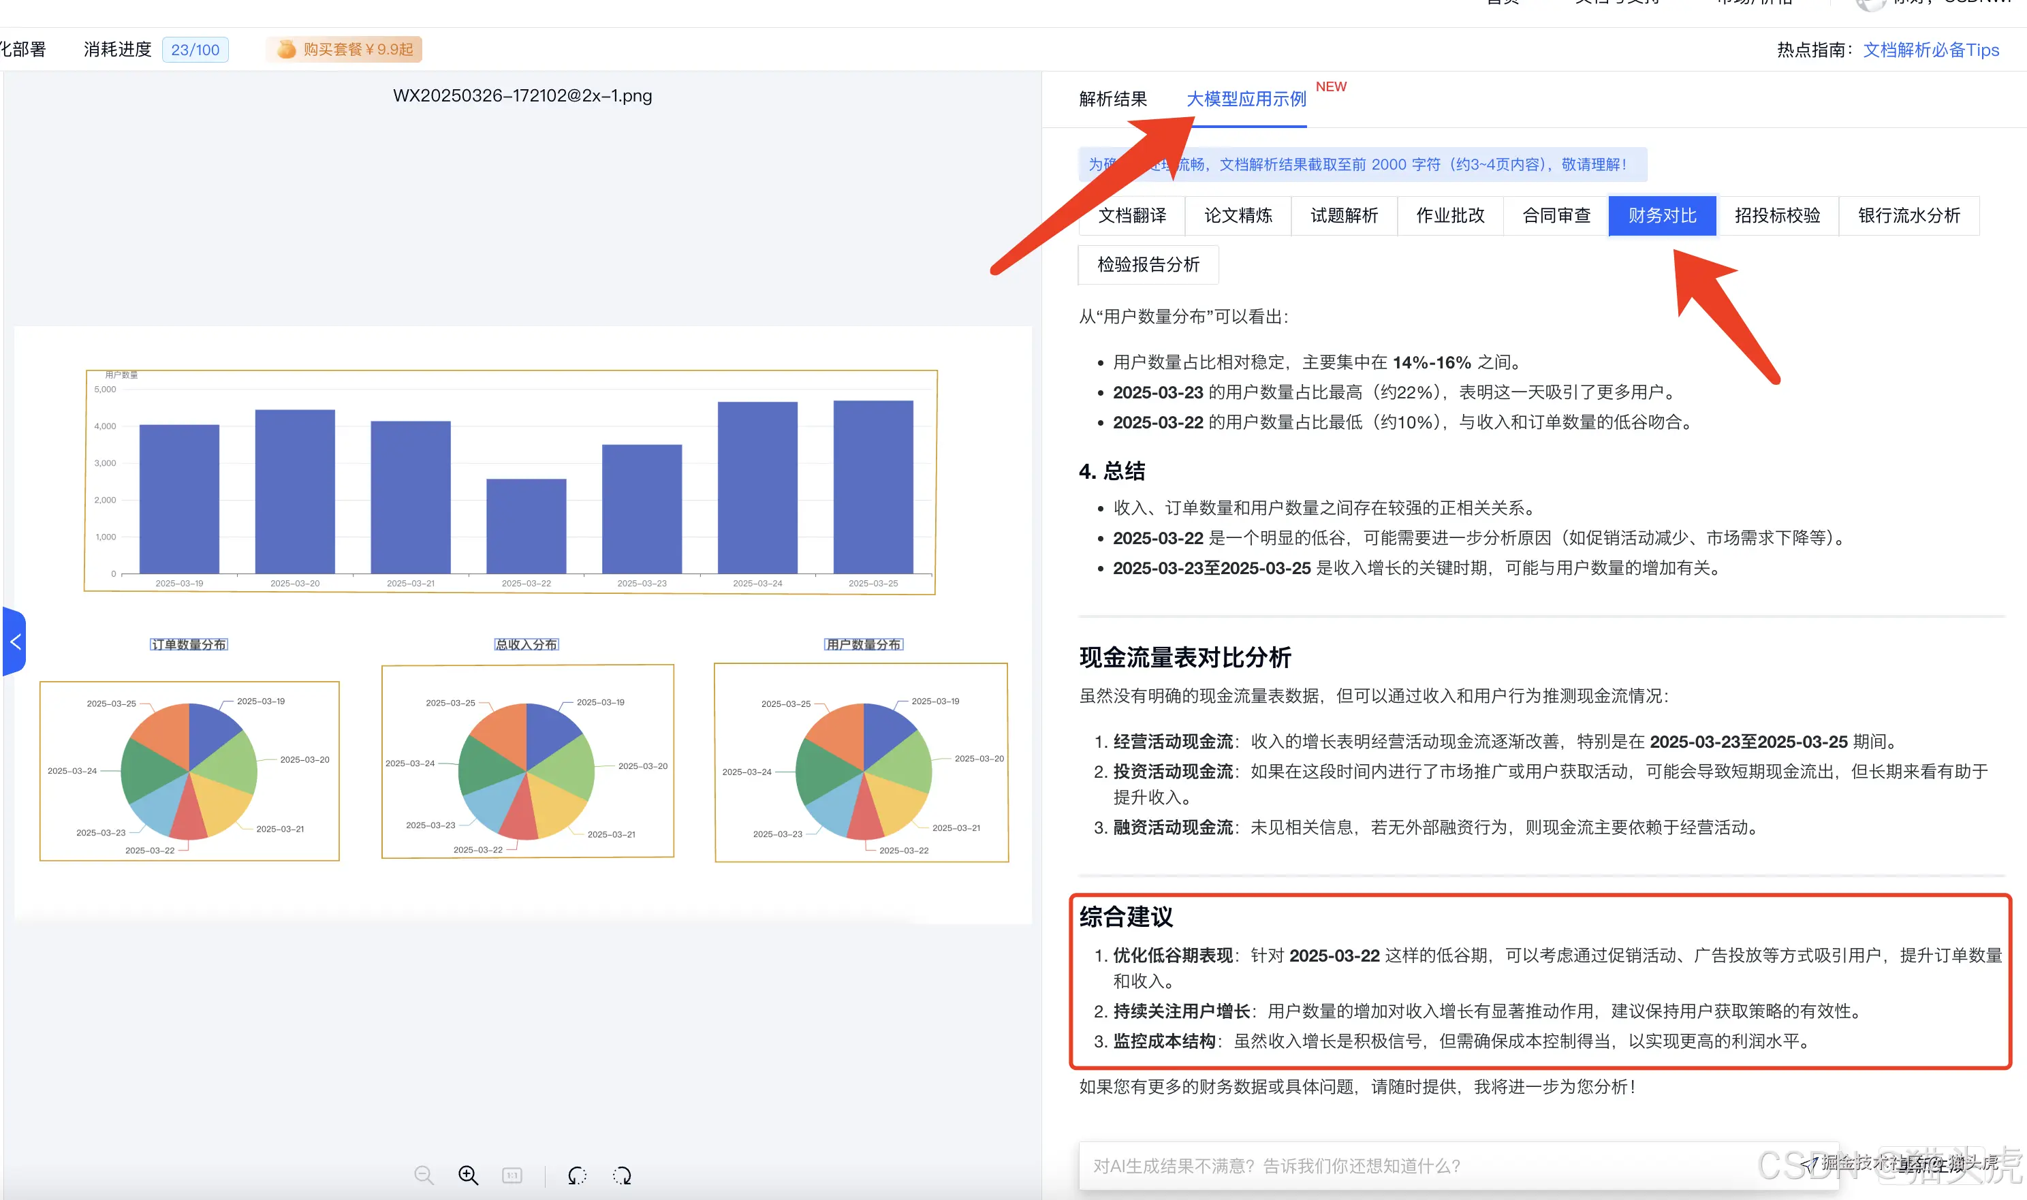Screen dimensions: 2027x1200
Task: Enable the 文档翻译 mode
Action: click(1132, 215)
